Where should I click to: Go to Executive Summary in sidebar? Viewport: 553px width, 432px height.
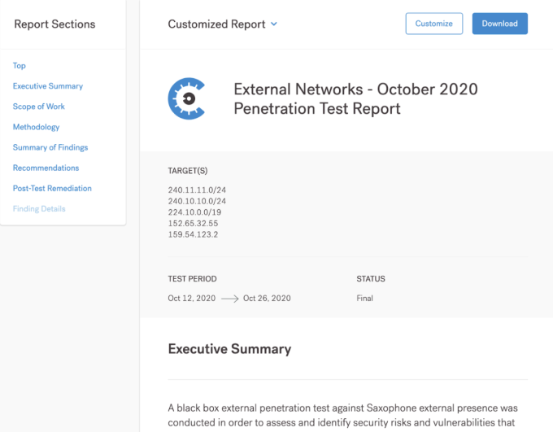(48, 86)
